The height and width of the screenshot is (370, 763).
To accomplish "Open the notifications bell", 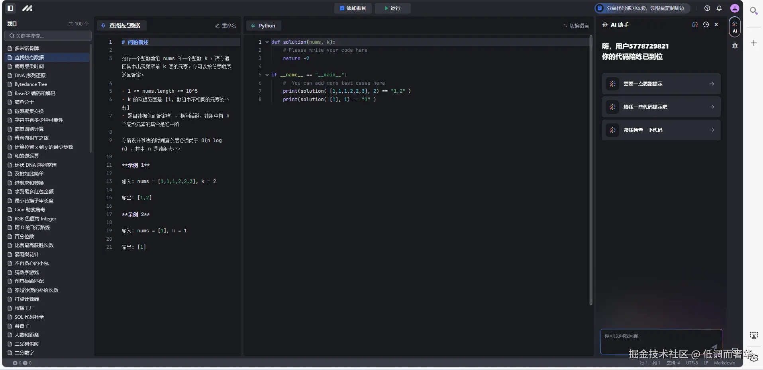I will point(719,8).
